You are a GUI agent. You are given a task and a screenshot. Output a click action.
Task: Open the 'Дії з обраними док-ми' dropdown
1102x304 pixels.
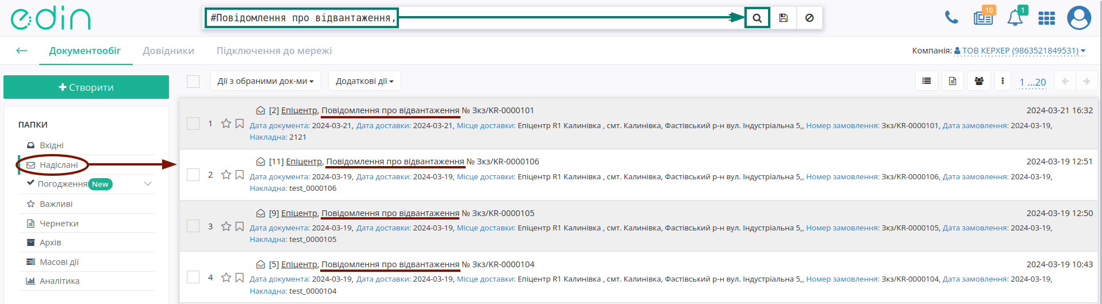(x=266, y=81)
